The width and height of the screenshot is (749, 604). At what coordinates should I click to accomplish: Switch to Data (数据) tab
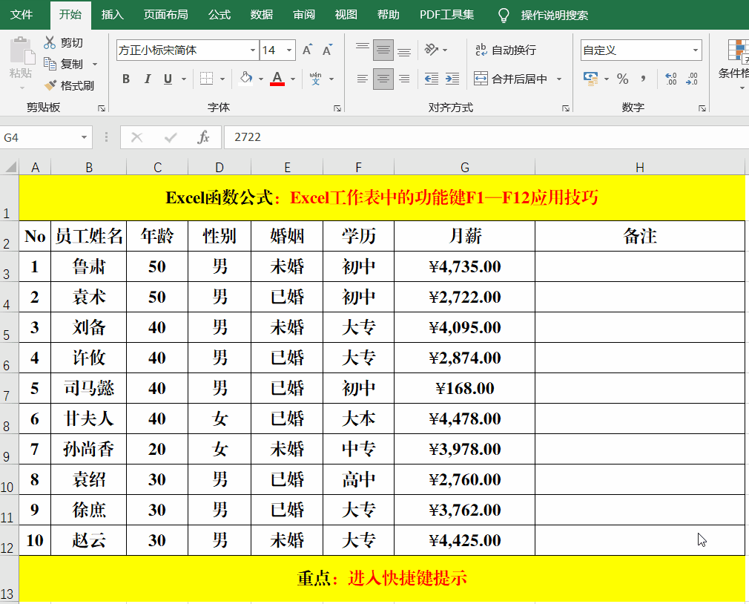(x=262, y=15)
